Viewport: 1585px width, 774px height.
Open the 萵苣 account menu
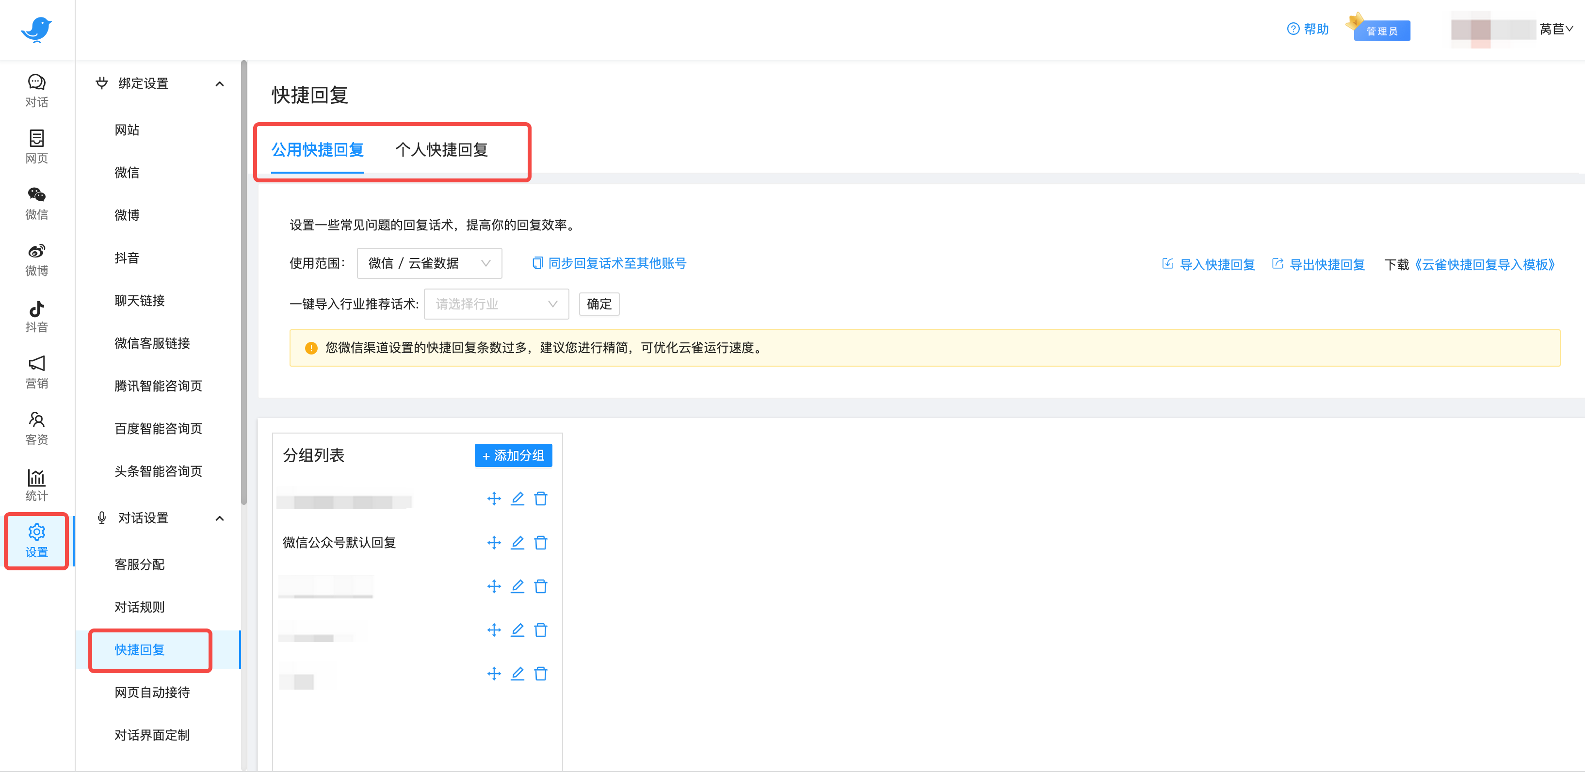1555,29
